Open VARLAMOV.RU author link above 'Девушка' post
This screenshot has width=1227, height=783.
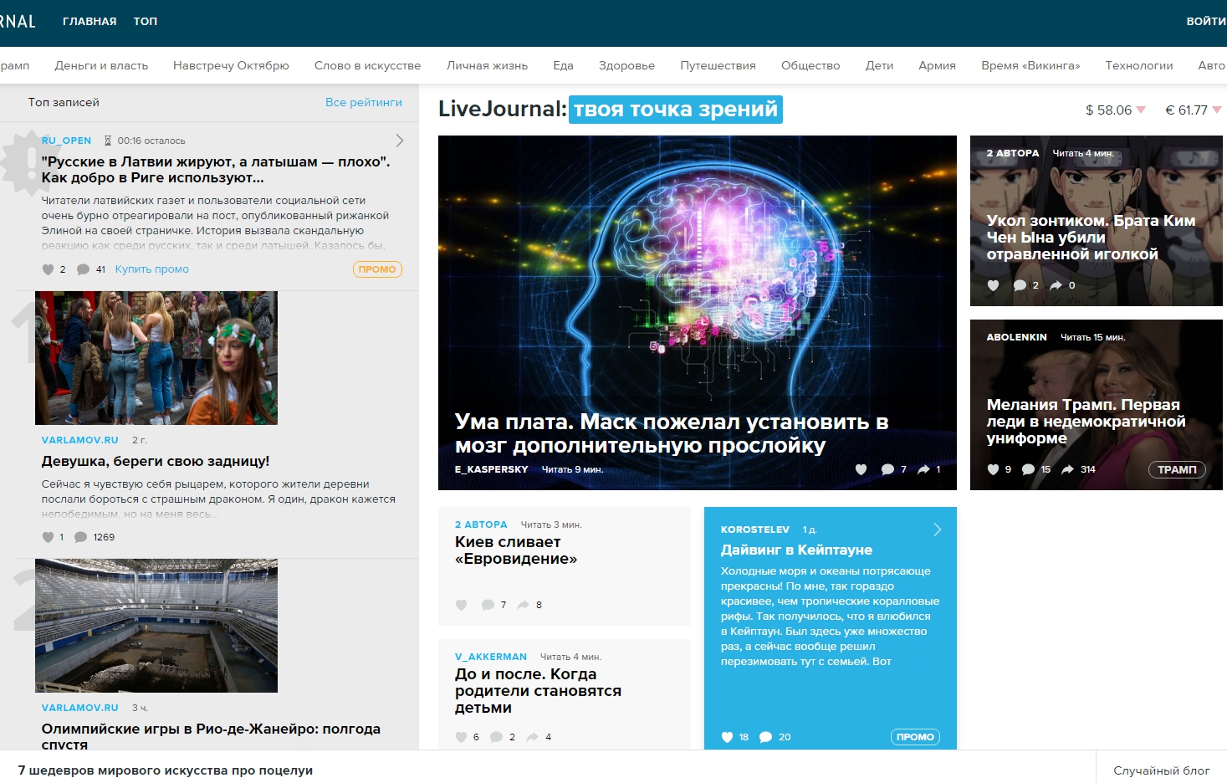(x=80, y=440)
